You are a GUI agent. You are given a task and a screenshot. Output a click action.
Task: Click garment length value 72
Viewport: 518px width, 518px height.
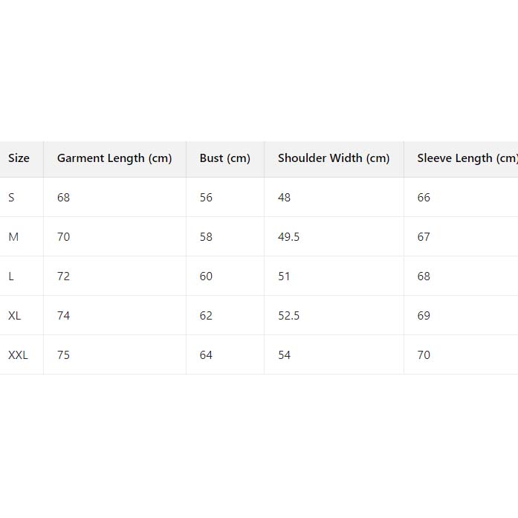(64, 276)
